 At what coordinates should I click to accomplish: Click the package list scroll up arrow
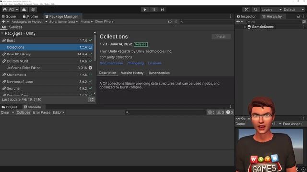click(95, 32)
